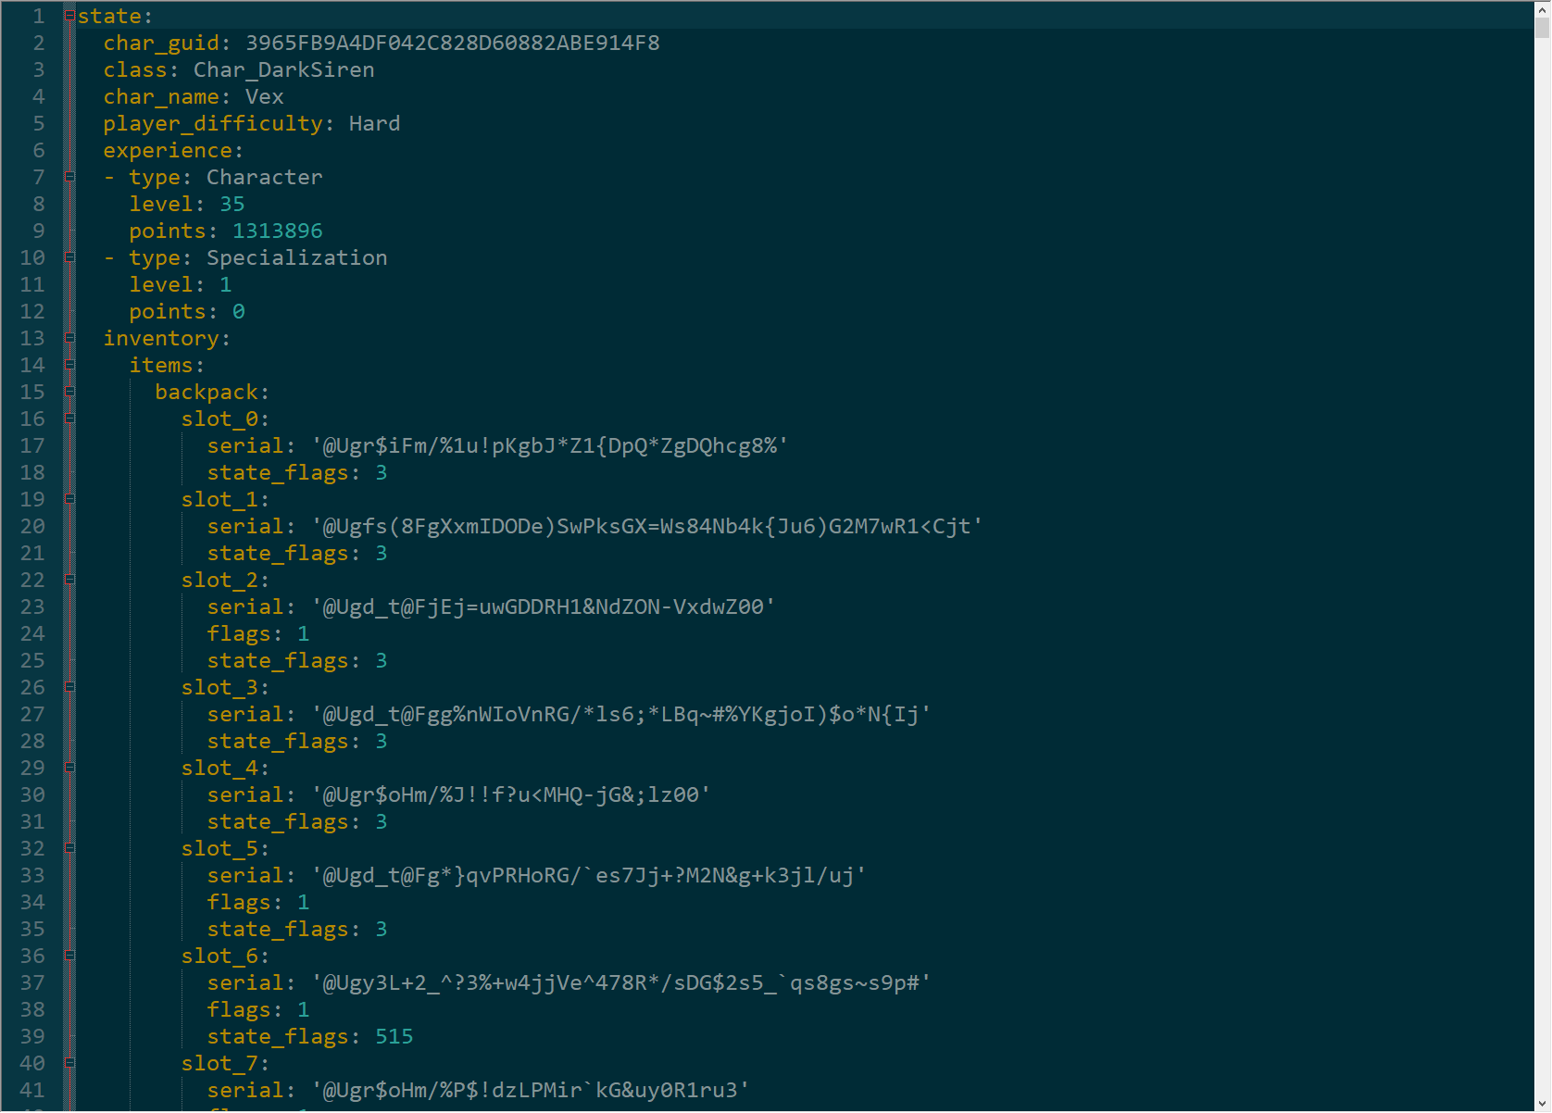Click the experience: key

coord(173,150)
